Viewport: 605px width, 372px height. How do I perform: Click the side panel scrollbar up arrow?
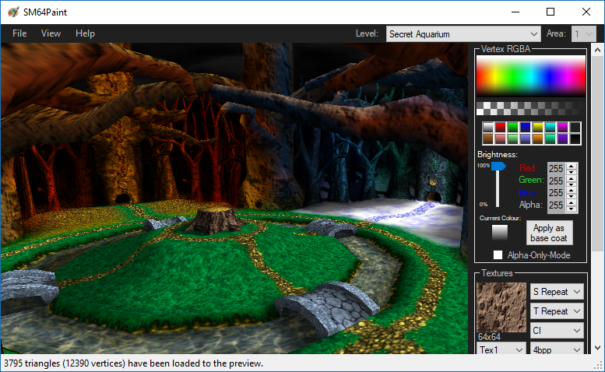click(x=597, y=50)
